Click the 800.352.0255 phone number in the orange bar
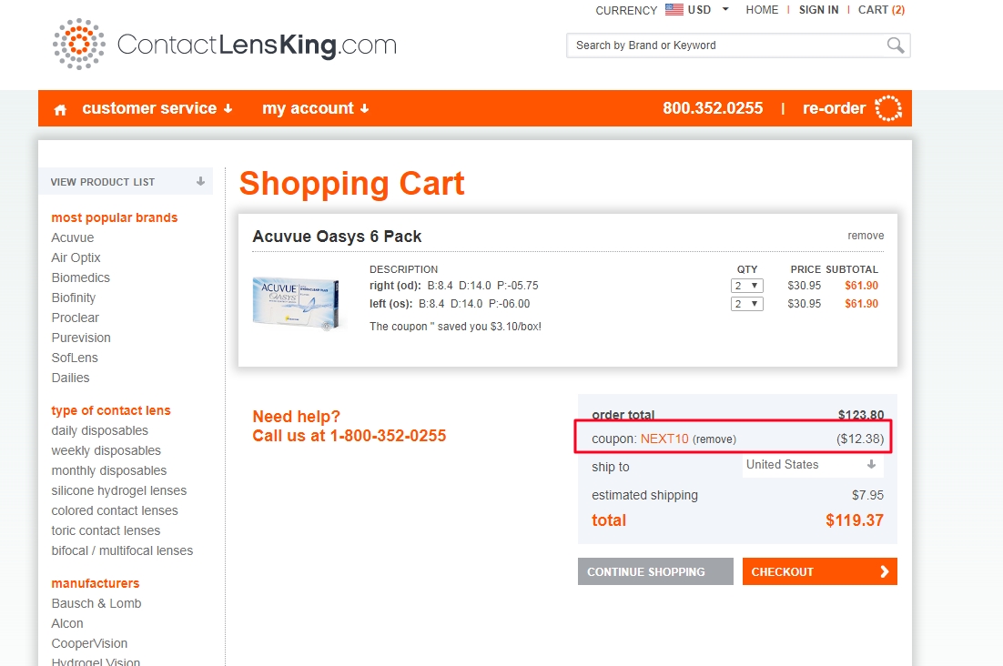The image size is (1003, 666). (x=713, y=108)
